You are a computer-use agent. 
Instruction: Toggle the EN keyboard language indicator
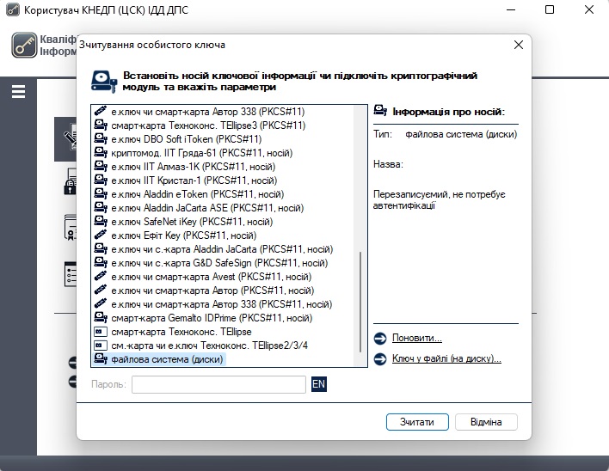click(319, 384)
